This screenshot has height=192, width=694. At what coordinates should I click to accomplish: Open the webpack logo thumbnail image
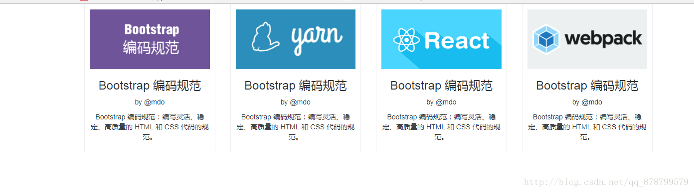tap(587, 39)
